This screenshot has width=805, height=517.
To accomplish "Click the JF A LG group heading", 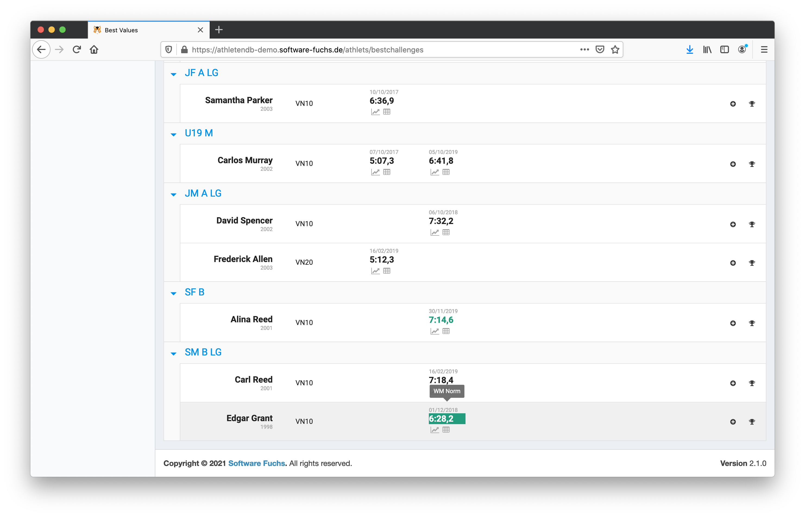I will click(x=202, y=73).
